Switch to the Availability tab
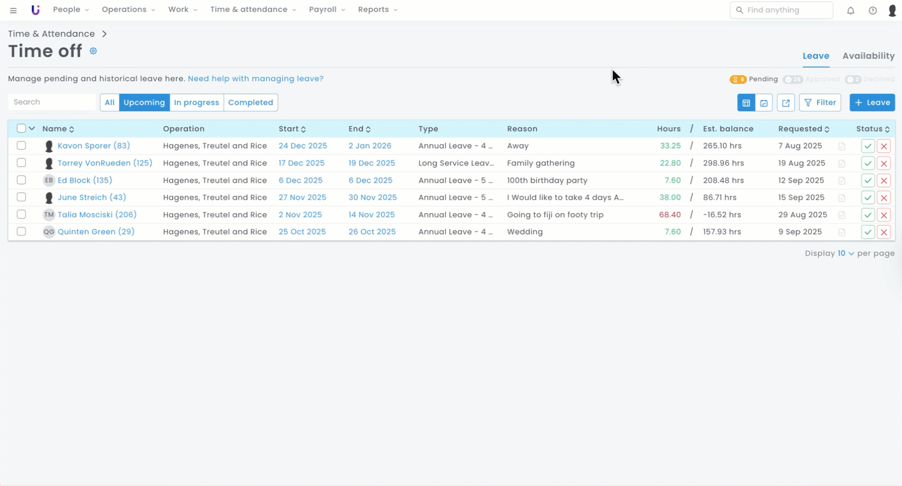Screen dimensions: 902x486 pyautogui.click(x=868, y=56)
